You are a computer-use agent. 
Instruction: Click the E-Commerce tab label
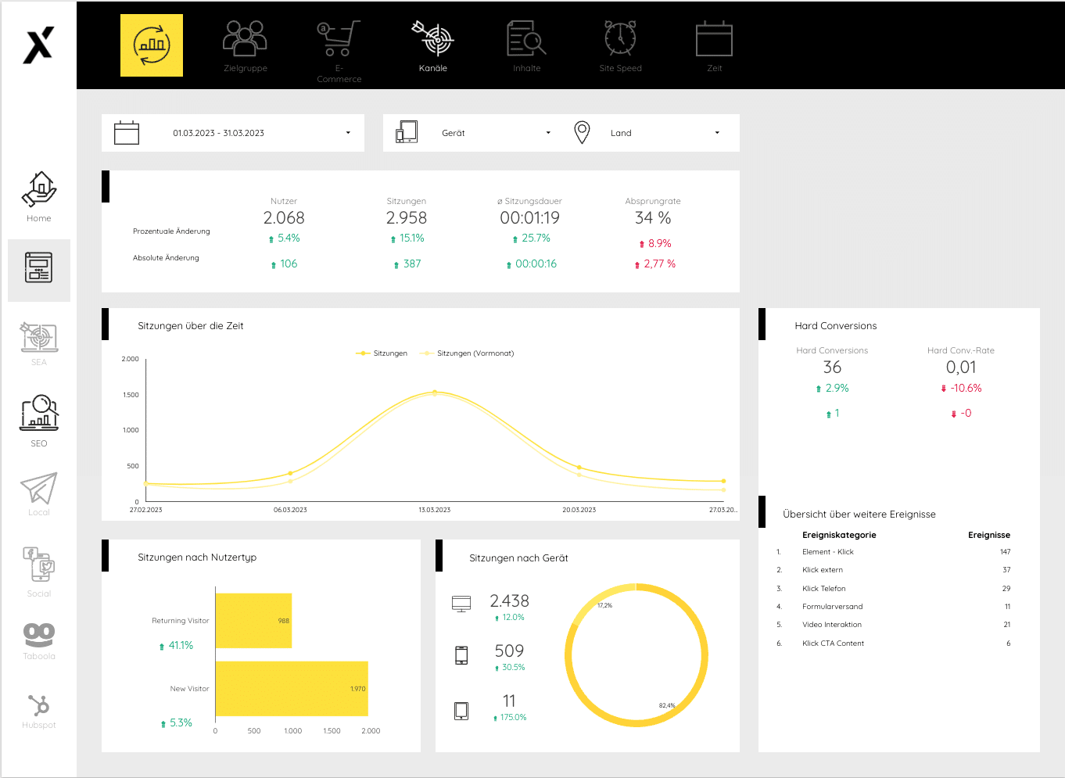pos(339,73)
